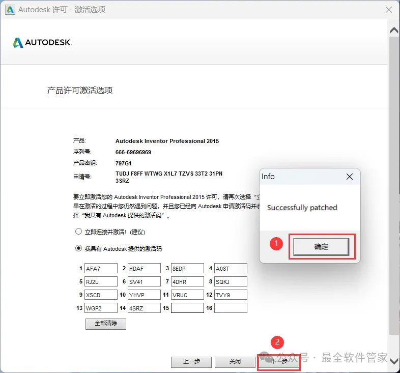The width and height of the screenshot is (400, 373).
Task: Close the Info dialog with X
Action: point(350,177)
